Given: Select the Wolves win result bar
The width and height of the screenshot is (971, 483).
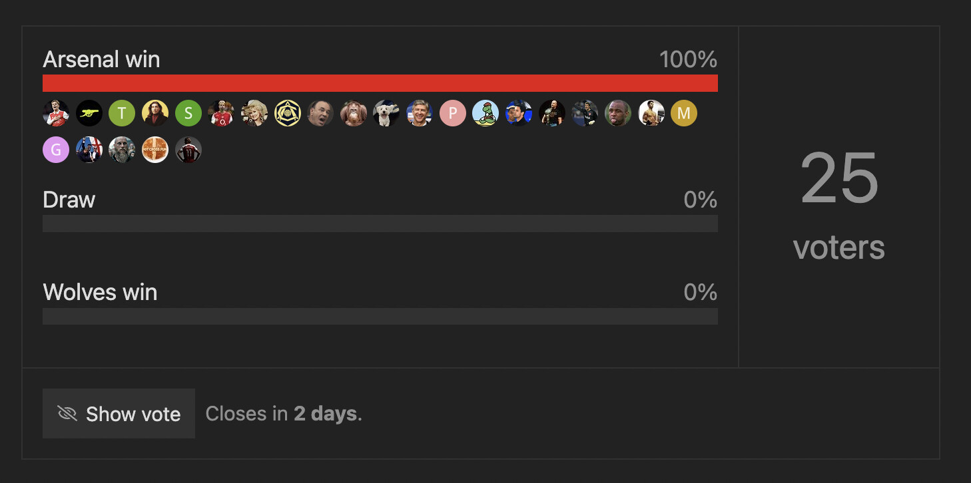Looking at the screenshot, I should click(380, 316).
